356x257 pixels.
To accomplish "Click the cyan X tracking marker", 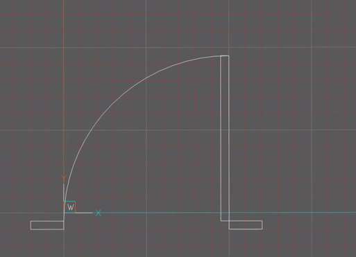I will point(99,213).
